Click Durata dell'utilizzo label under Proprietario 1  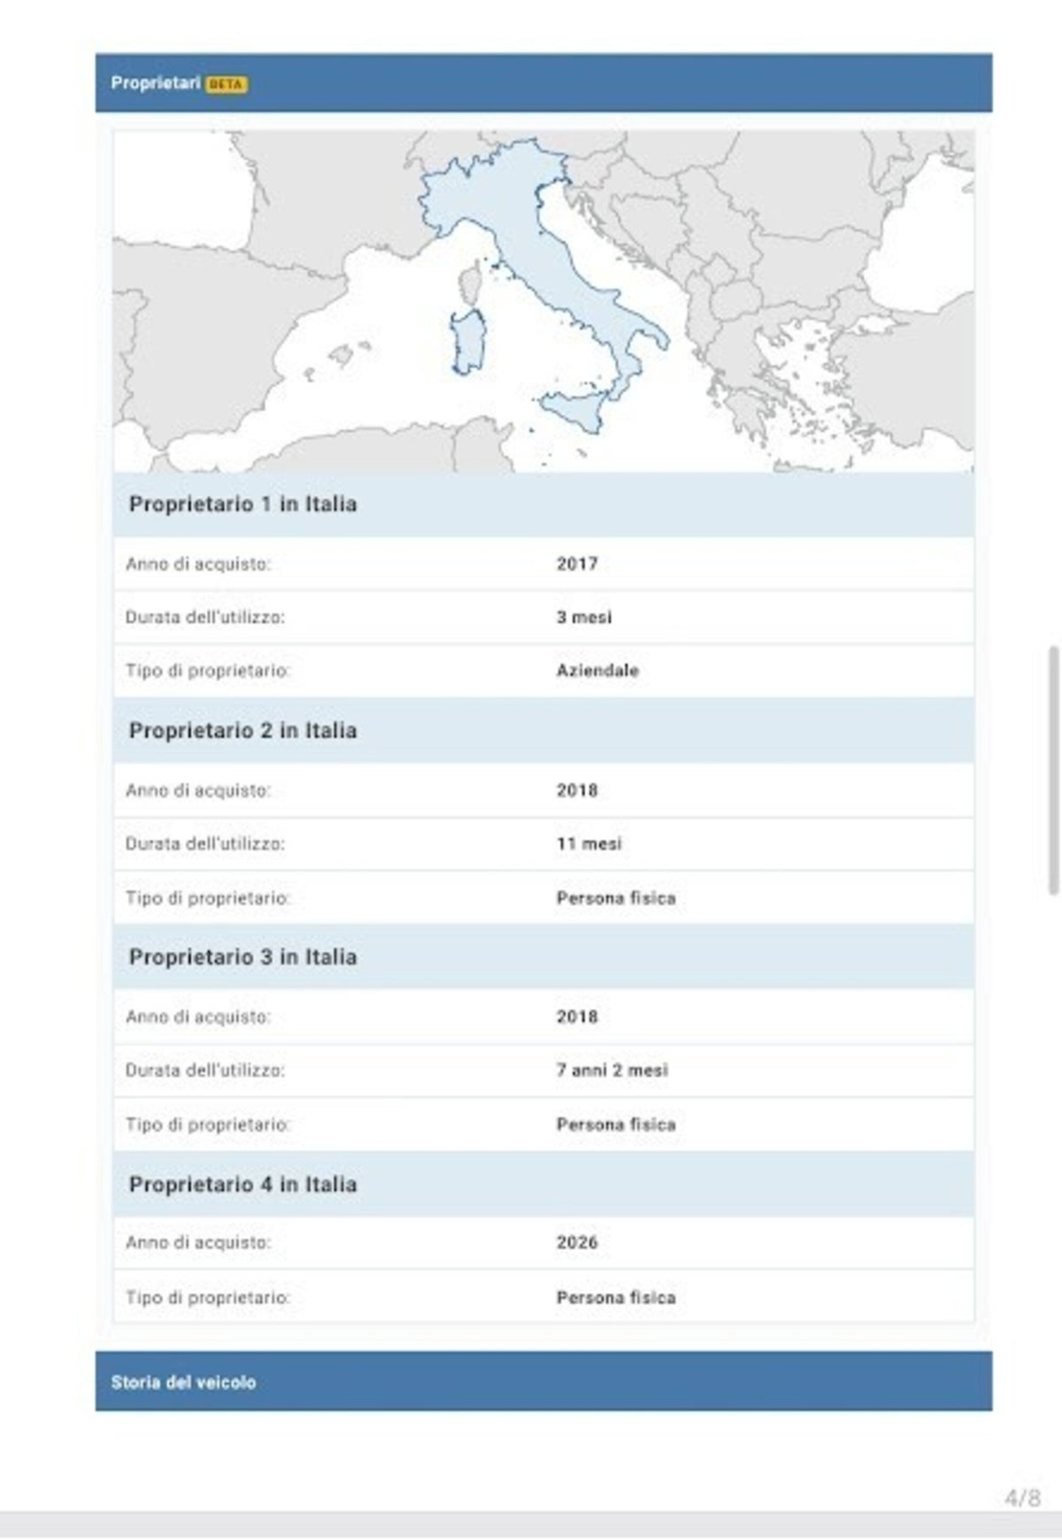(205, 617)
